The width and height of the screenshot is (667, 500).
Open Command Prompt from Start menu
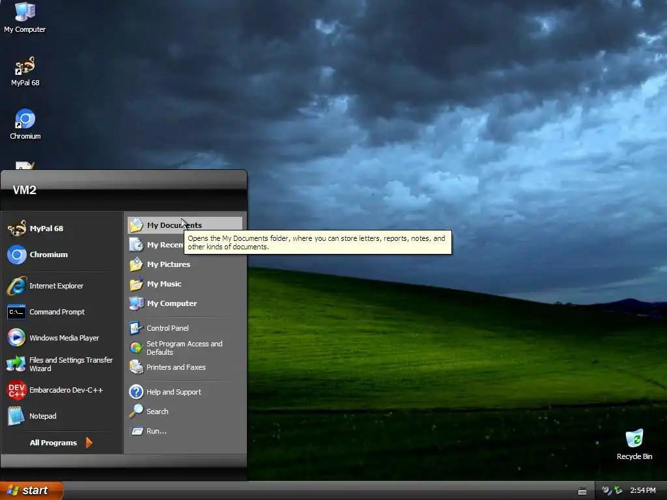pyautogui.click(x=62, y=312)
